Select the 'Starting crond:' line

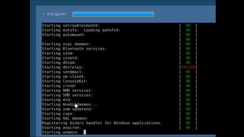click(x=59, y=86)
